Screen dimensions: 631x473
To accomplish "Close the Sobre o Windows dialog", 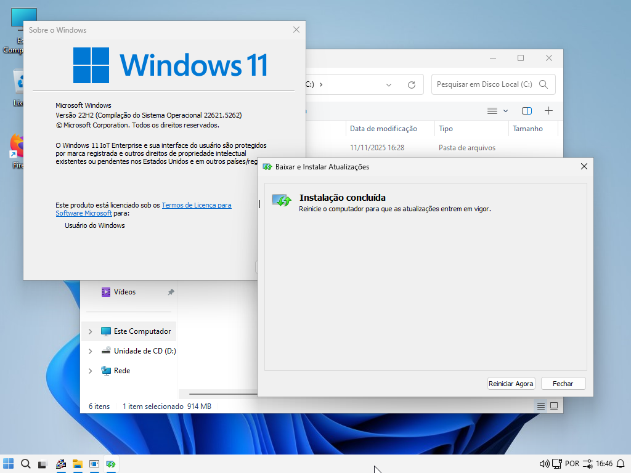I will pos(296,30).
